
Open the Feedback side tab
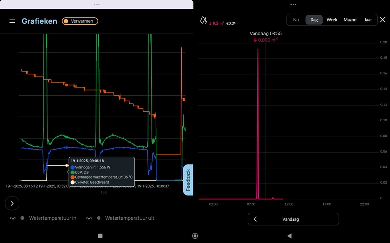point(188,180)
